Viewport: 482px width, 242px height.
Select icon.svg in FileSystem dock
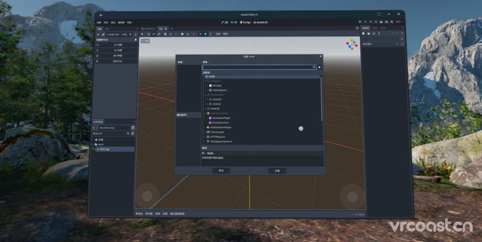[x=115, y=149]
